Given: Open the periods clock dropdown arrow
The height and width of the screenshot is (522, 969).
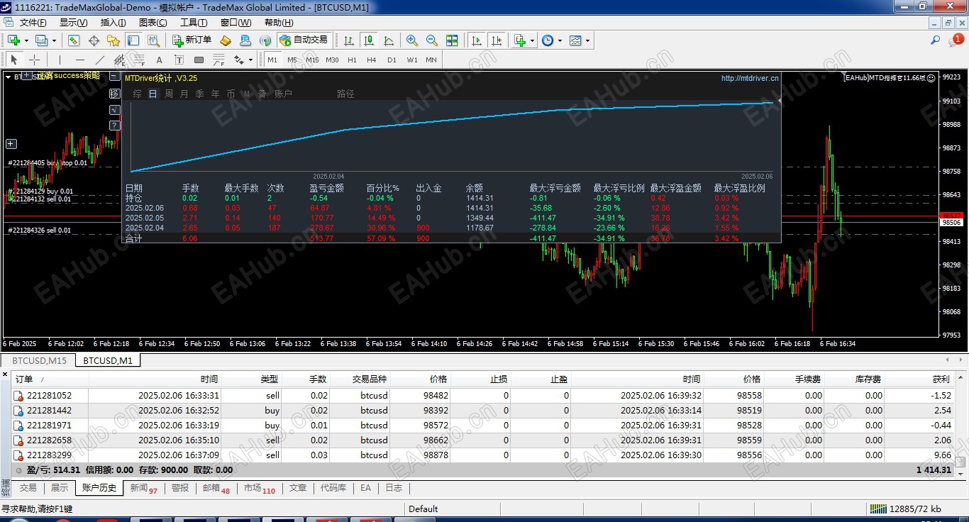Looking at the screenshot, I should pyautogui.click(x=560, y=40).
